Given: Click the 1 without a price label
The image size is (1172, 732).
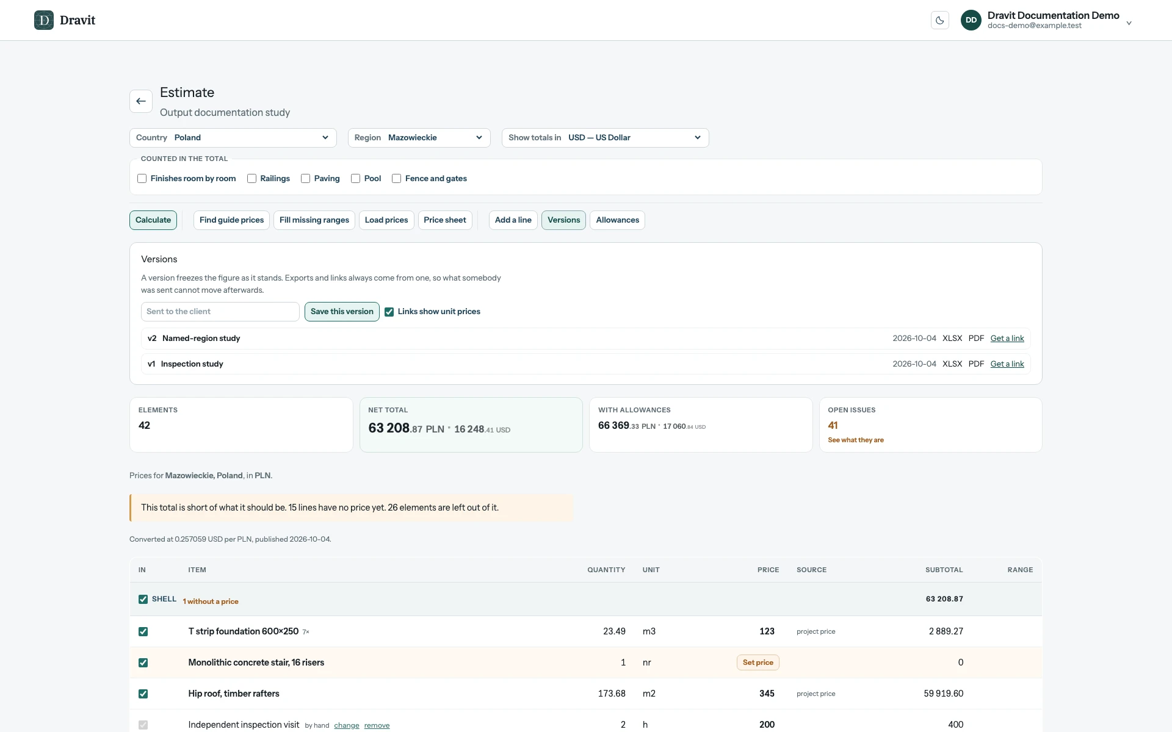Looking at the screenshot, I should 211,601.
